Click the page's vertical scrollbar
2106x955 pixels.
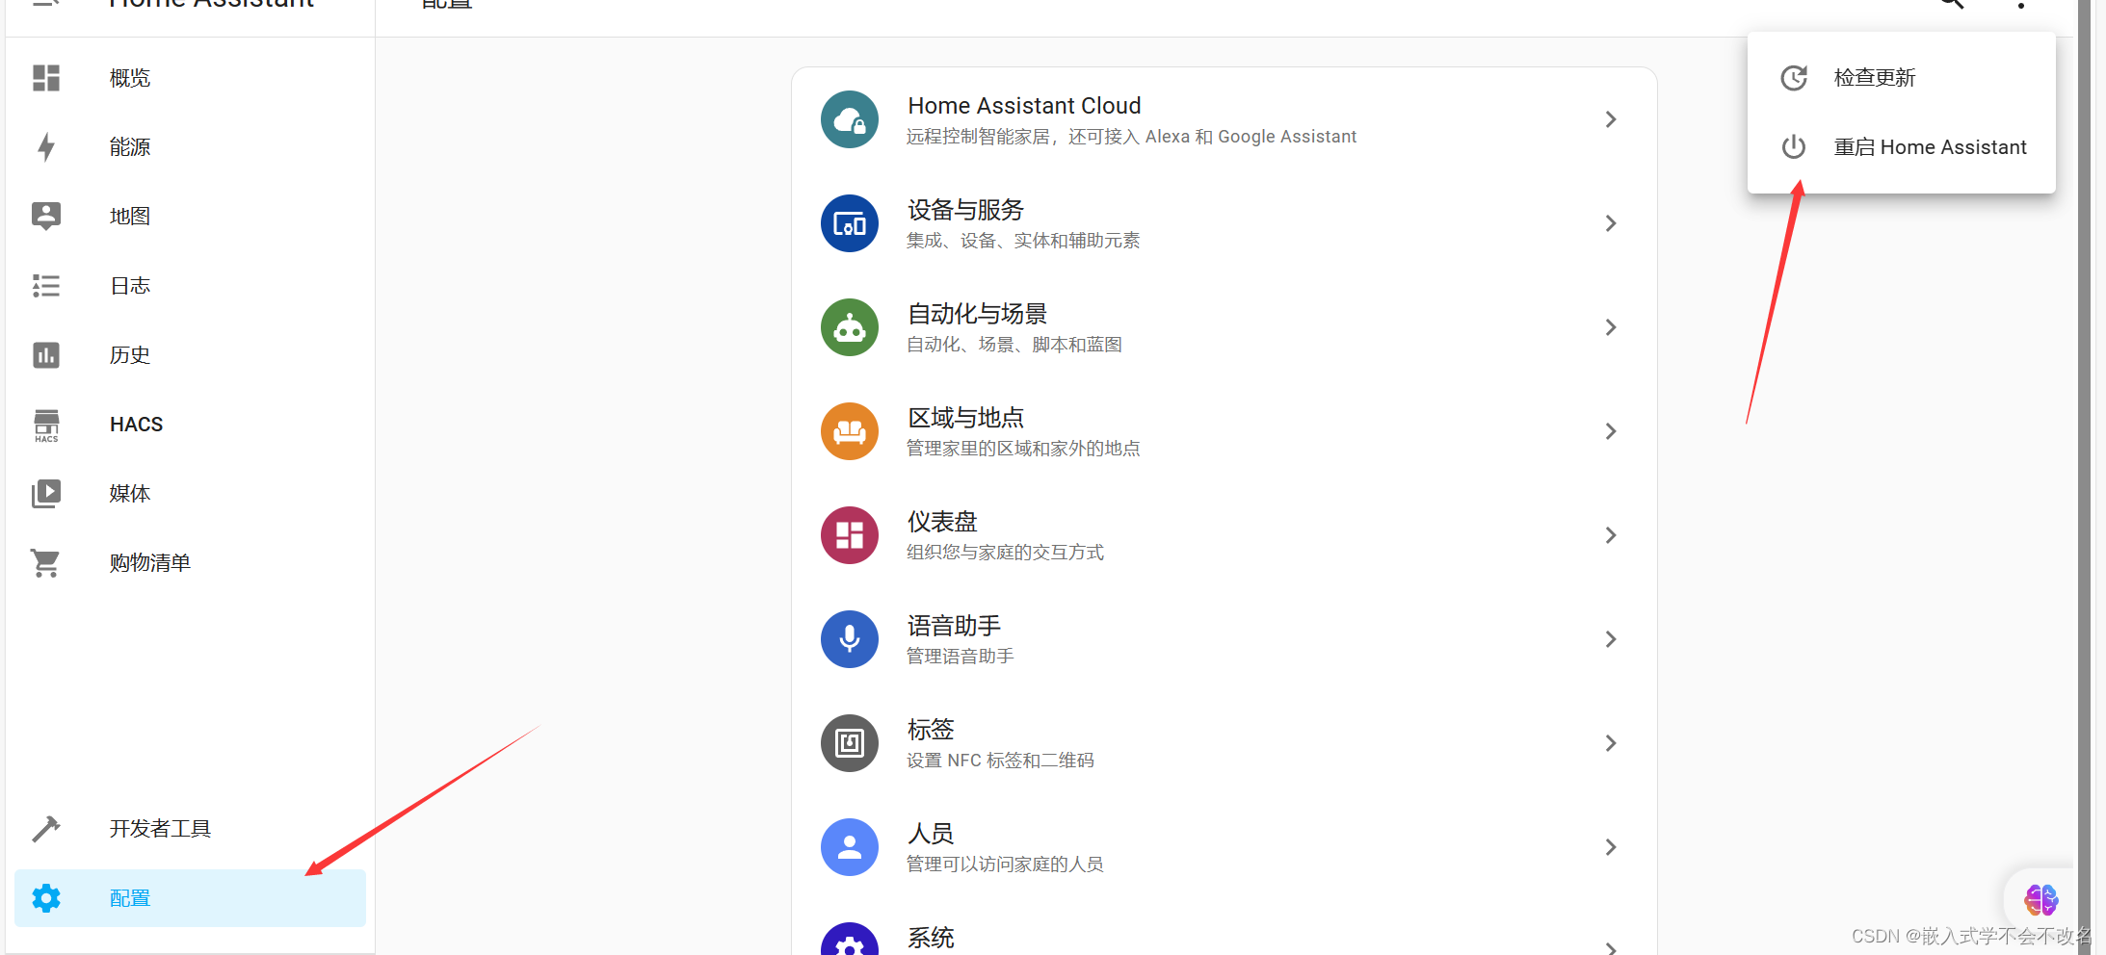2084,477
